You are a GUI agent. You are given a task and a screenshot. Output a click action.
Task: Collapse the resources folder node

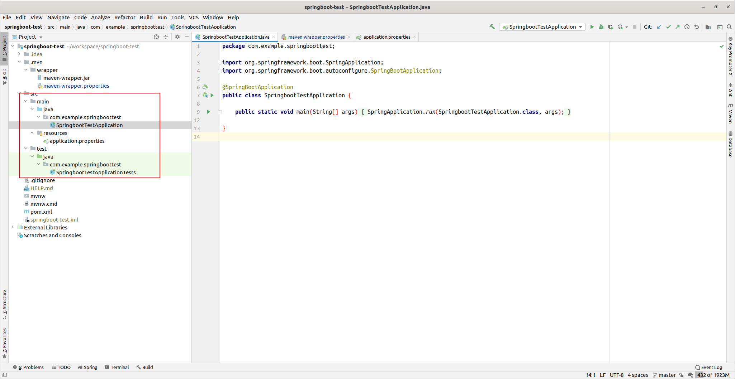click(32, 133)
